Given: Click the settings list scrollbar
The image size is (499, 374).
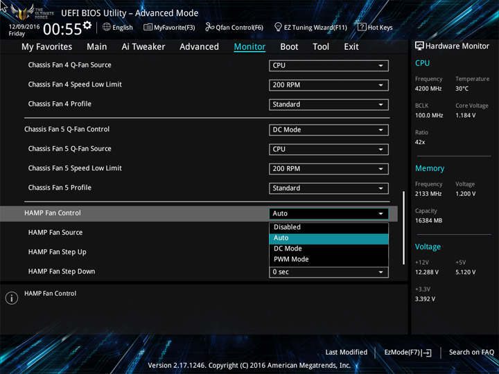Looking at the screenshot, I should [x=404, y=228].
